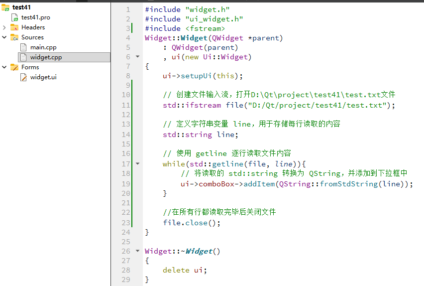Click the main.cpp file icon
Screen dimensions: 424x286
[23, 47]
